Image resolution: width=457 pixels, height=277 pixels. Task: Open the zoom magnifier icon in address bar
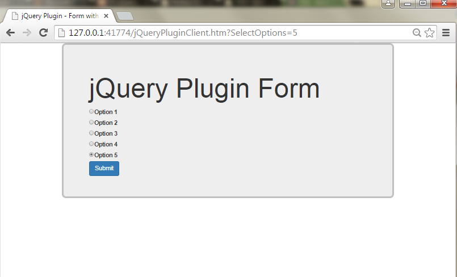tap(417, 32)
